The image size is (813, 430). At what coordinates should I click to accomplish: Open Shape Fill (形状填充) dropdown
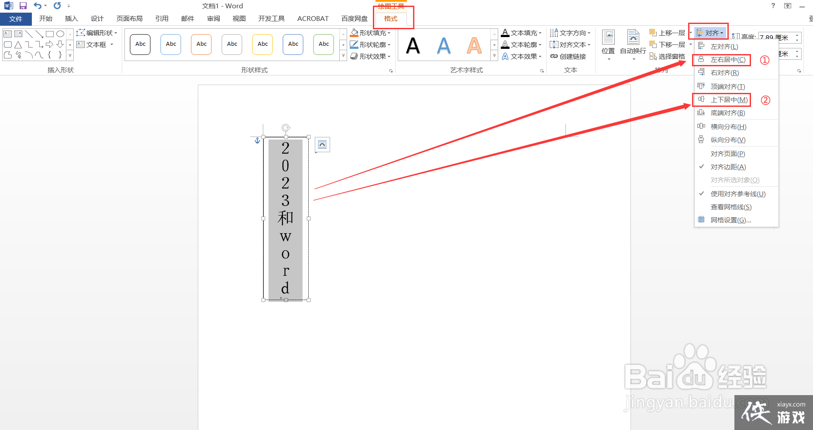click(x=371, y=33)
